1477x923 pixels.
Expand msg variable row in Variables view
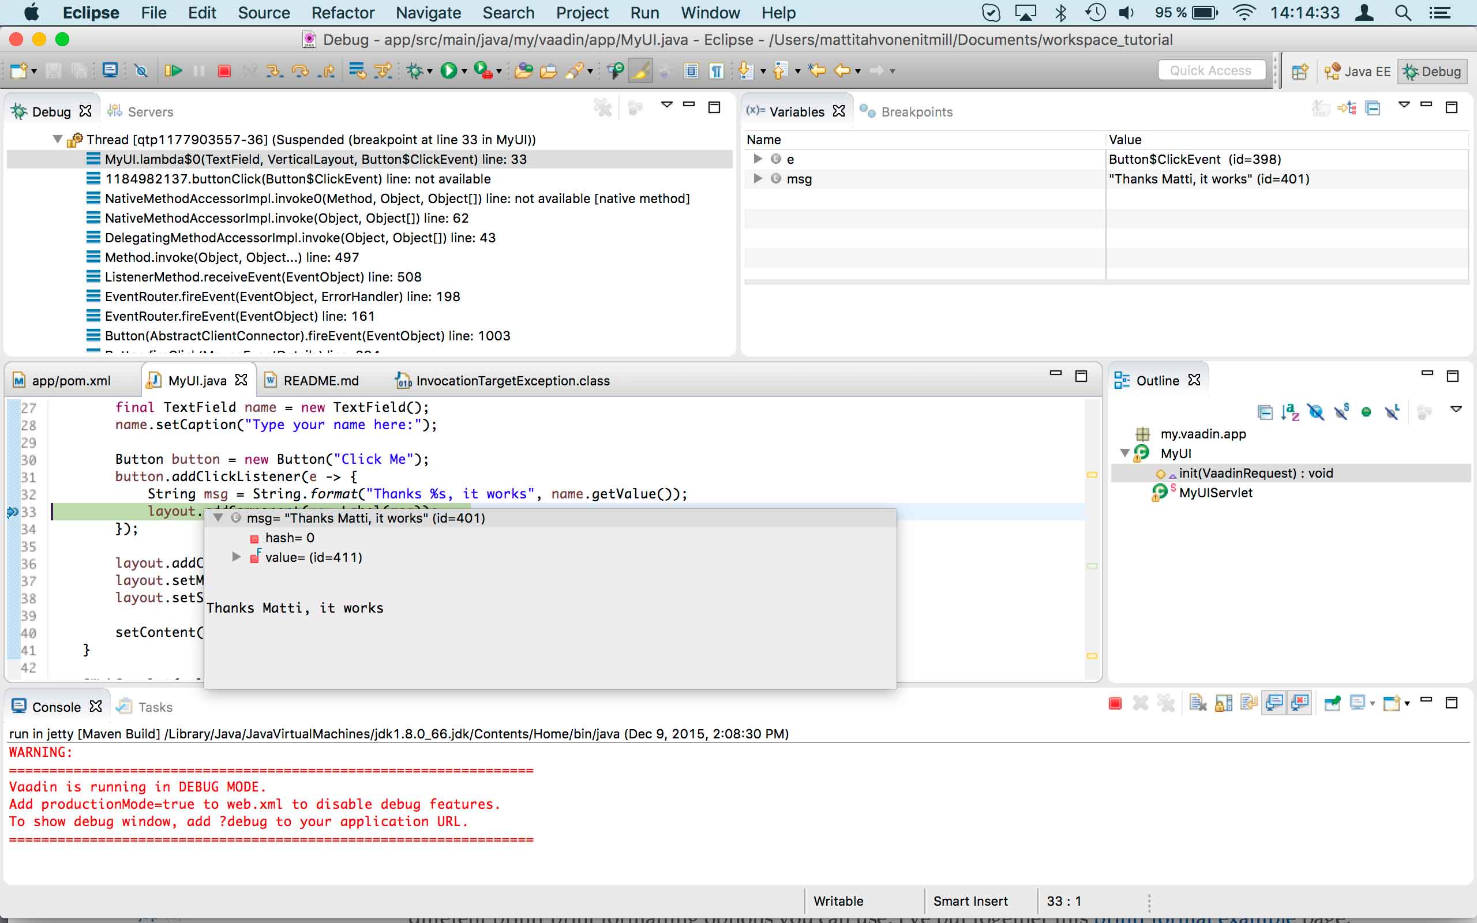point(758,178)
